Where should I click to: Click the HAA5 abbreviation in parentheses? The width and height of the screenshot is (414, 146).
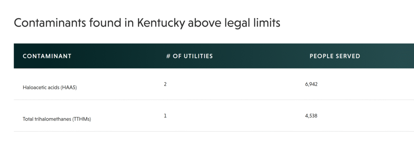69,88
